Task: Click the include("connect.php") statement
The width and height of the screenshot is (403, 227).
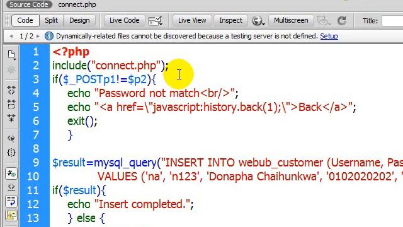Action: (110, 66)
